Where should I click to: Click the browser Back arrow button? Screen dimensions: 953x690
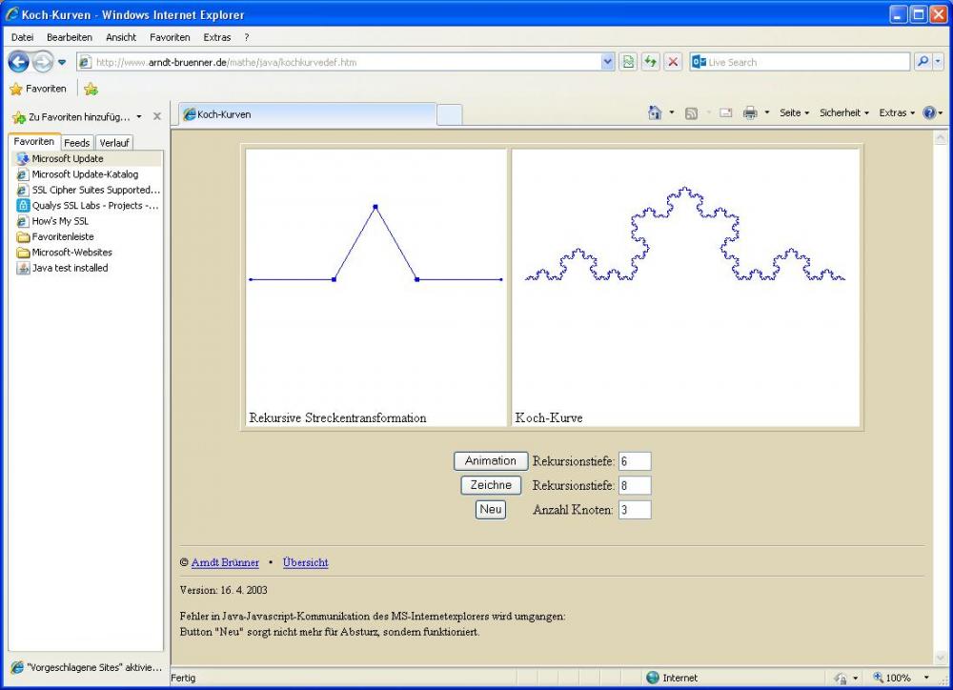pos(19,62)
